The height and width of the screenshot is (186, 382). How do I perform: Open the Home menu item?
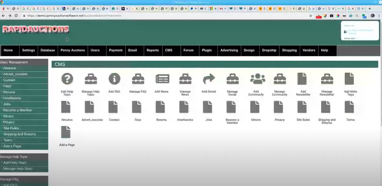pos(8,51)
